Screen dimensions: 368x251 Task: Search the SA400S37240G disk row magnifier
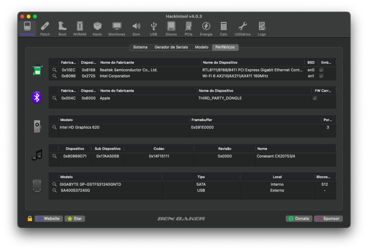pos(54,190)
